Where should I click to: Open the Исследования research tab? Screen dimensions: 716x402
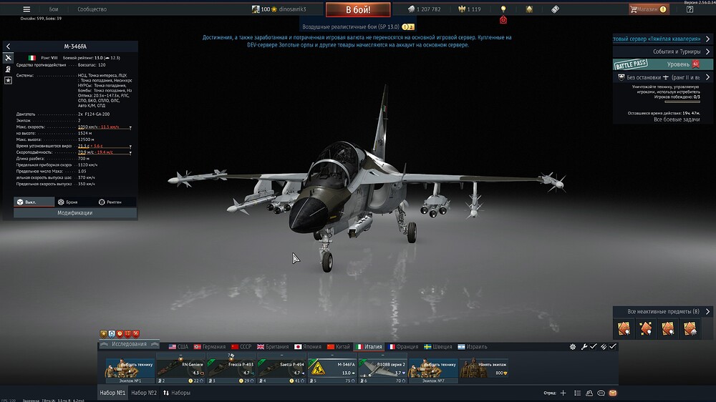point(129,345)
